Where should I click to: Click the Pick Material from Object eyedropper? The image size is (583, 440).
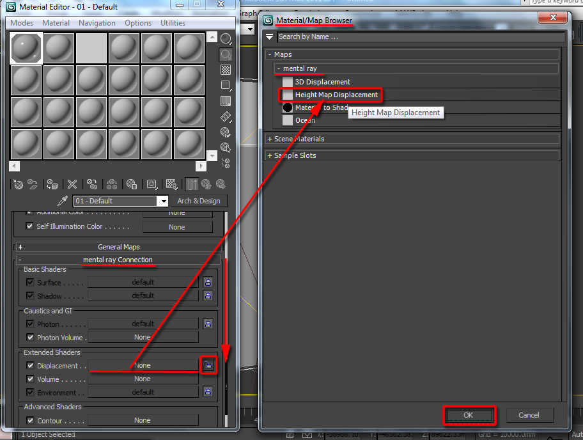pyautogui.click(x=63, y=200)
